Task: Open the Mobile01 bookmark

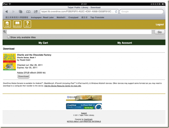Action: point(61,17)
